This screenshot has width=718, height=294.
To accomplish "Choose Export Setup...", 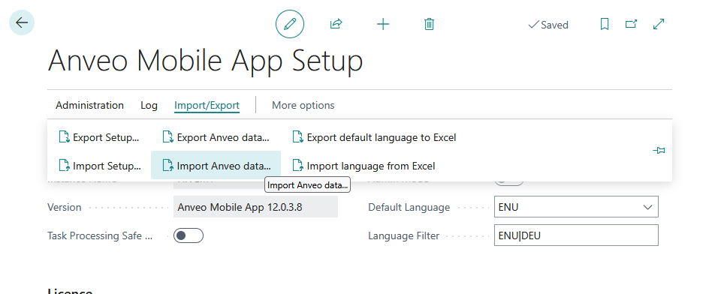I will [x=99, y=137].
